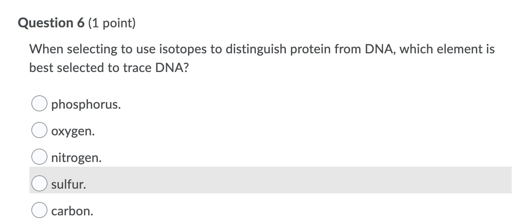The height and width of the screenshot is (222, 519).
Task: Pick the nitrogen radio button
Action: pyautogui.click(x=39, y=157)
